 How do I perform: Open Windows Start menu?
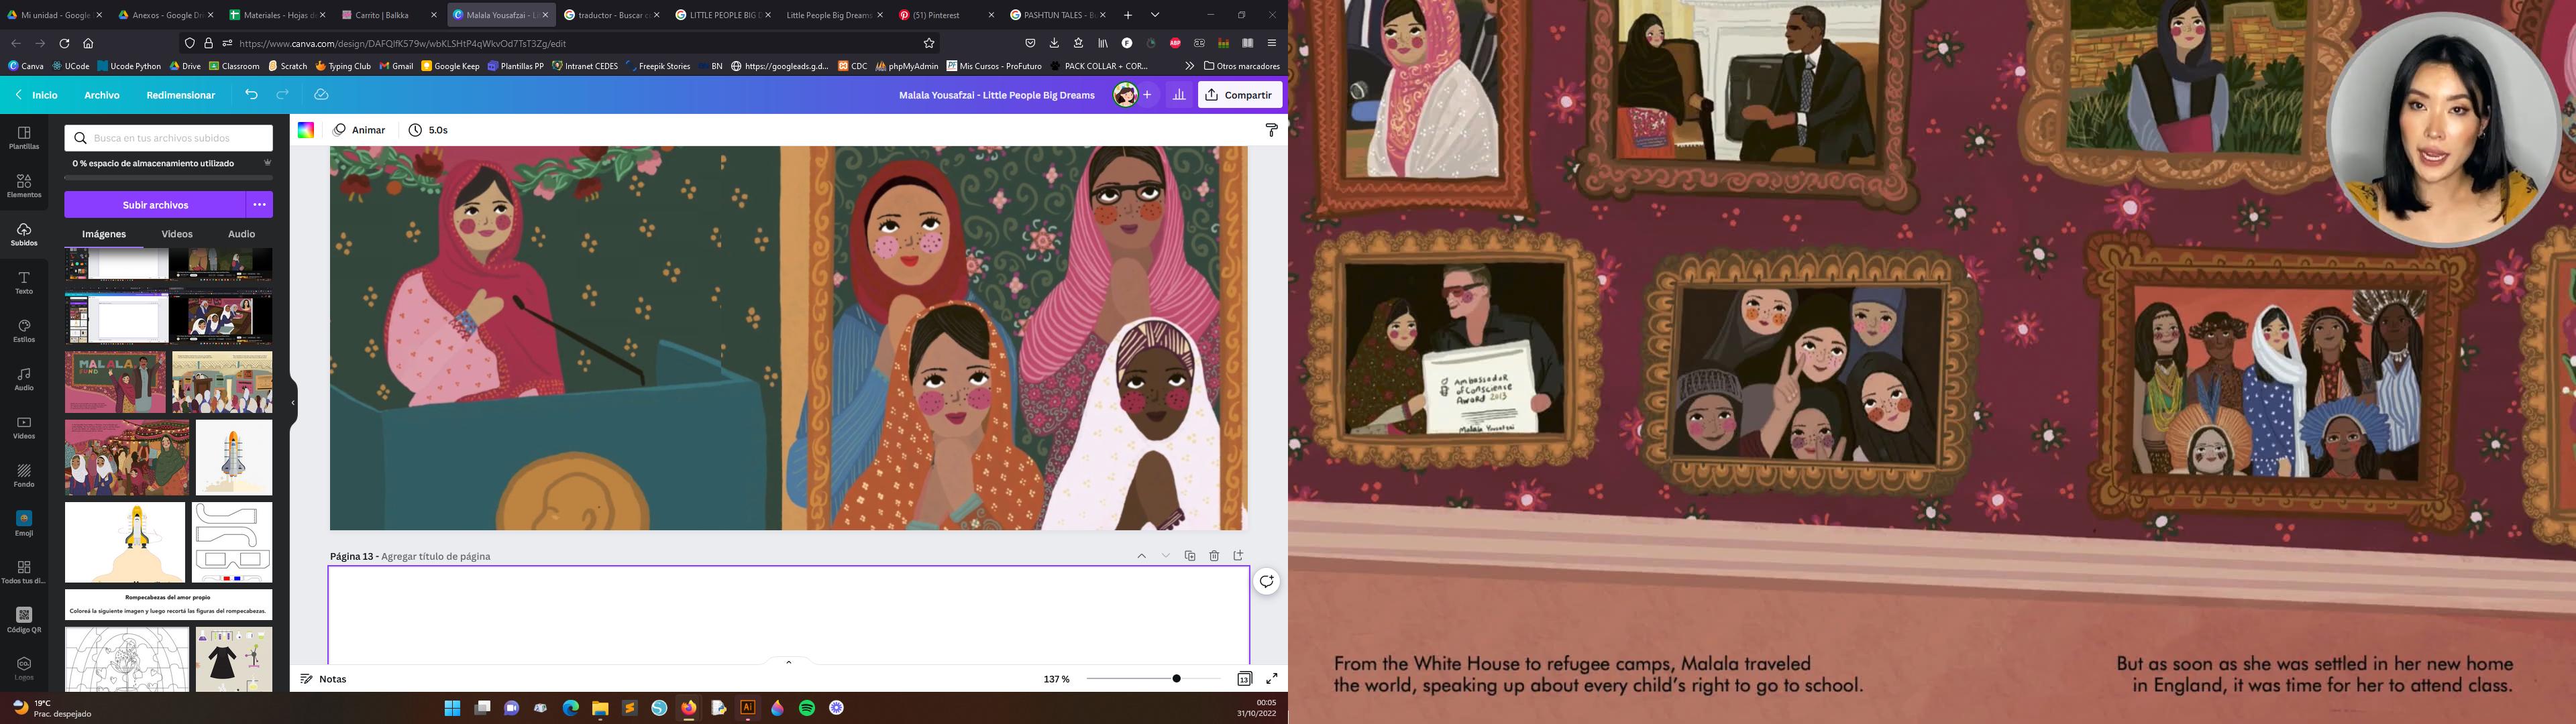[x=452, y=708]
